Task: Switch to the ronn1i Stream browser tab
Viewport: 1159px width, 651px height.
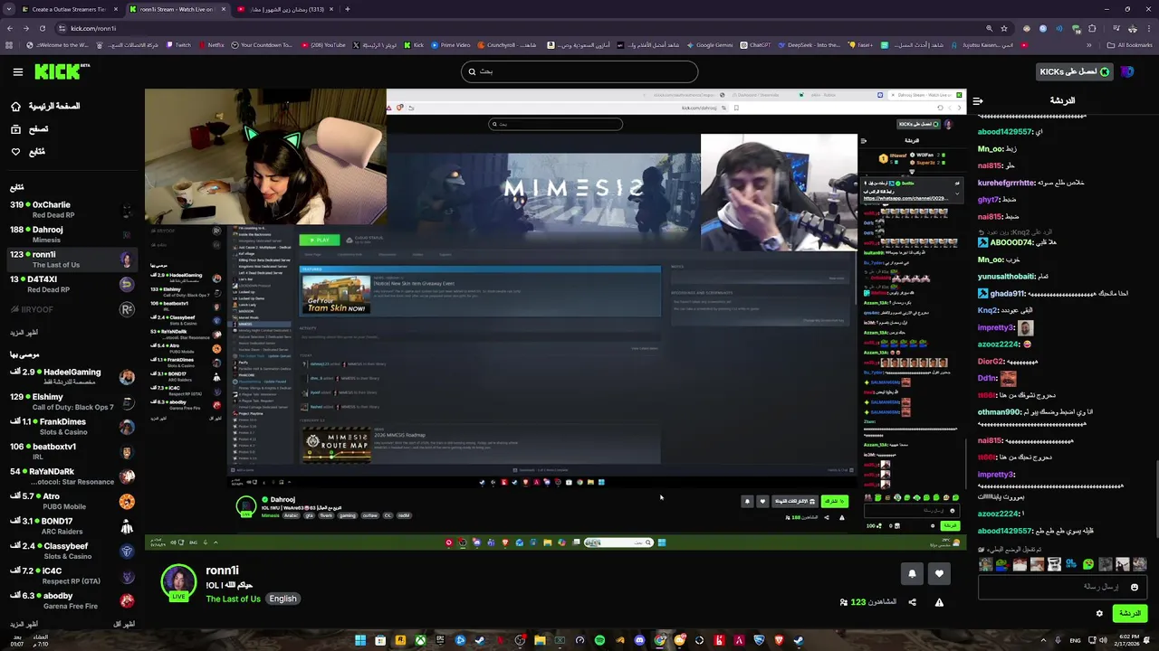Action: click(177, 9)
